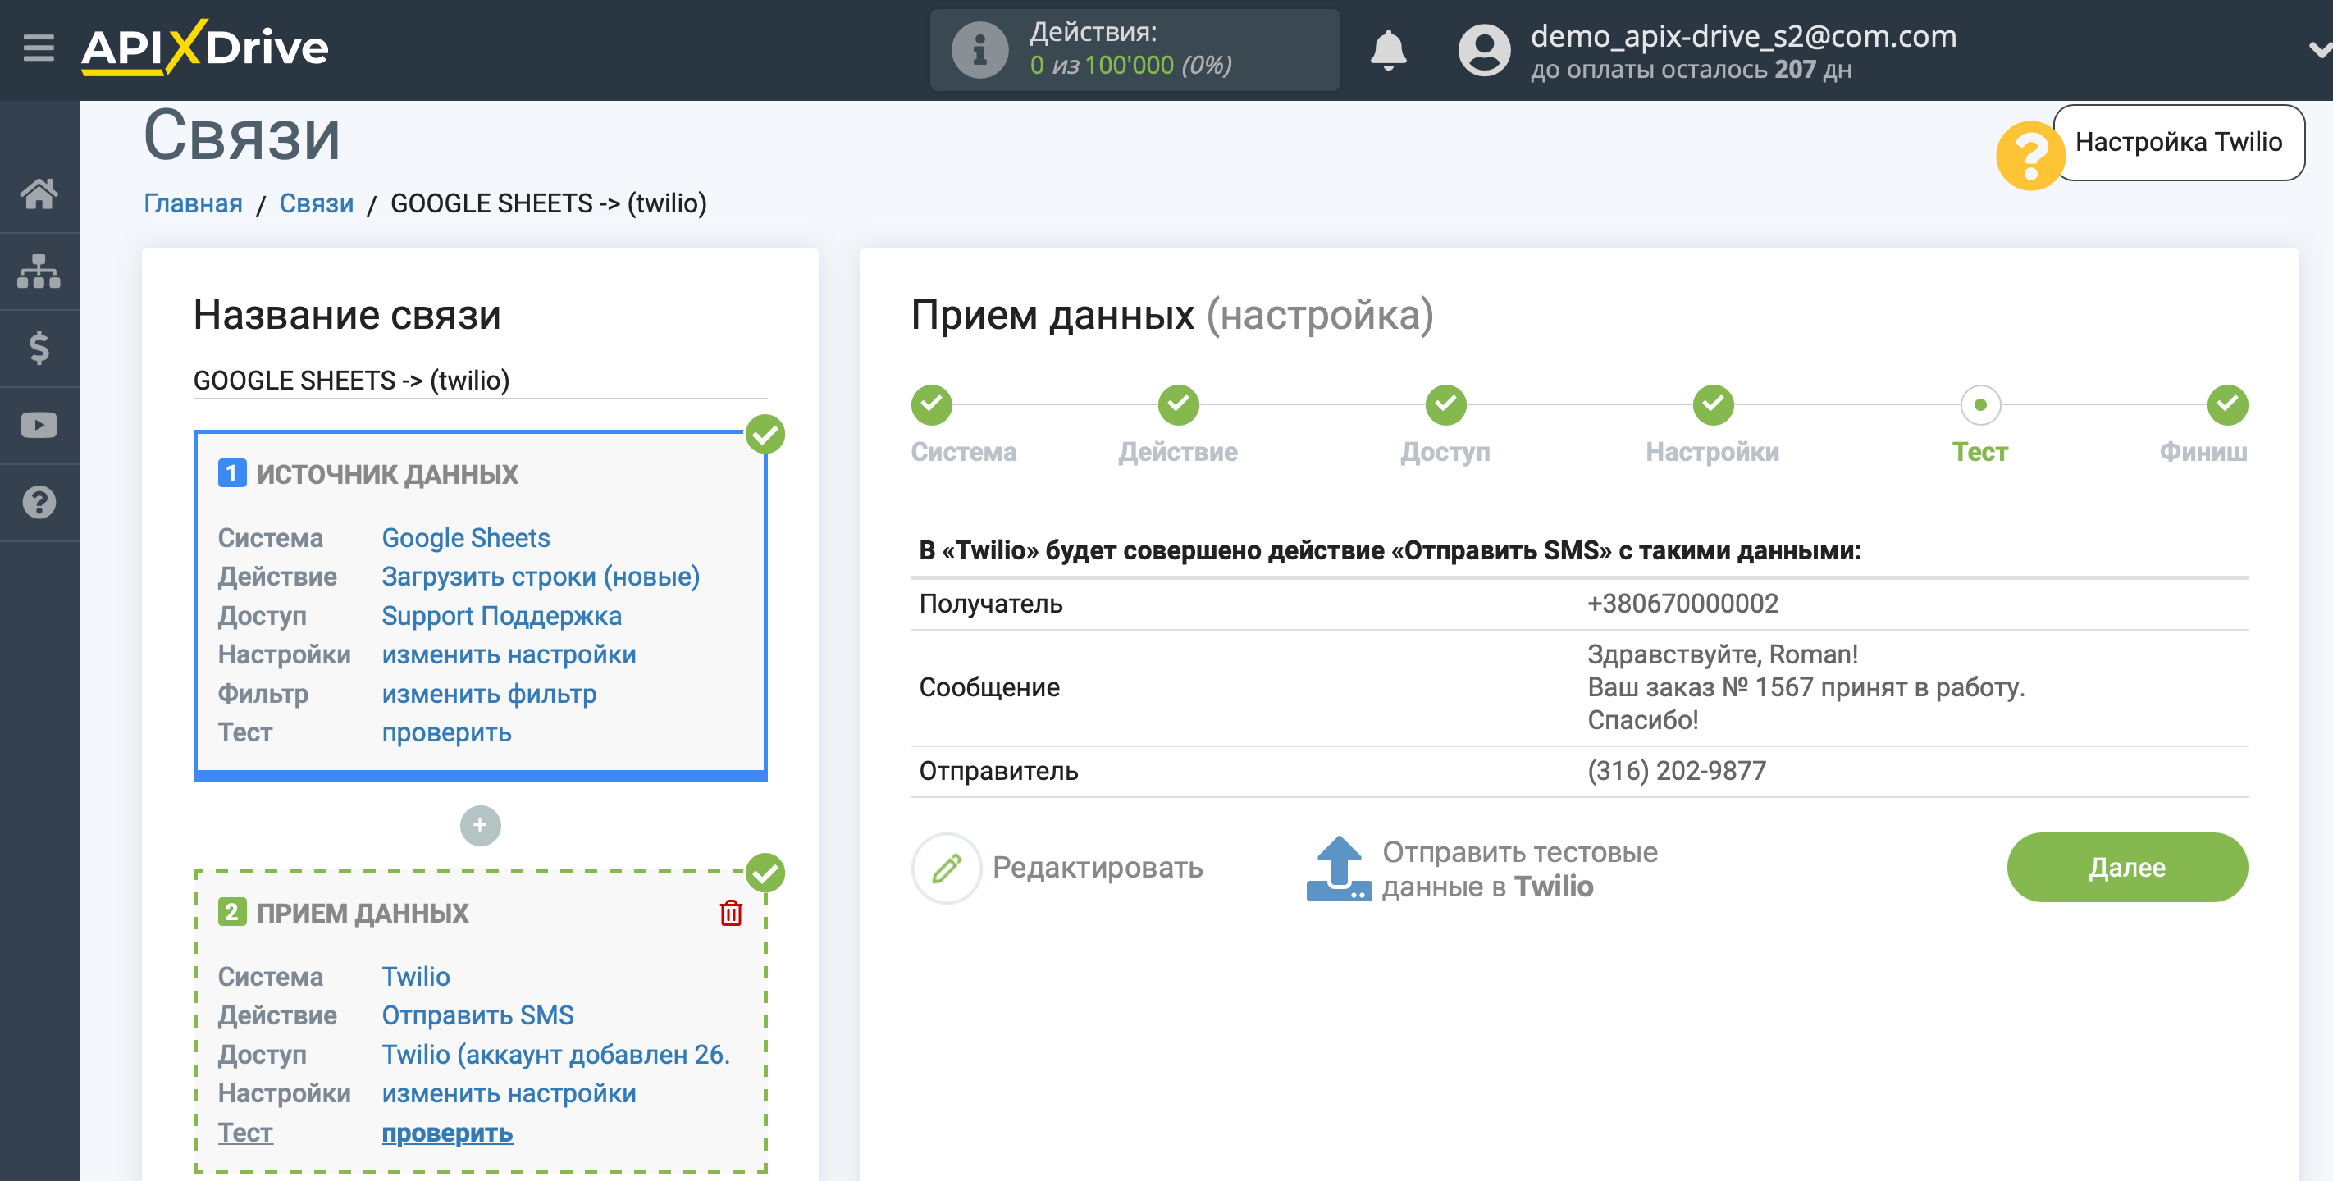This screenshot has width=2333, height=1181.
Task: Select recipient number +380670000002
Action: point(1682,603)
